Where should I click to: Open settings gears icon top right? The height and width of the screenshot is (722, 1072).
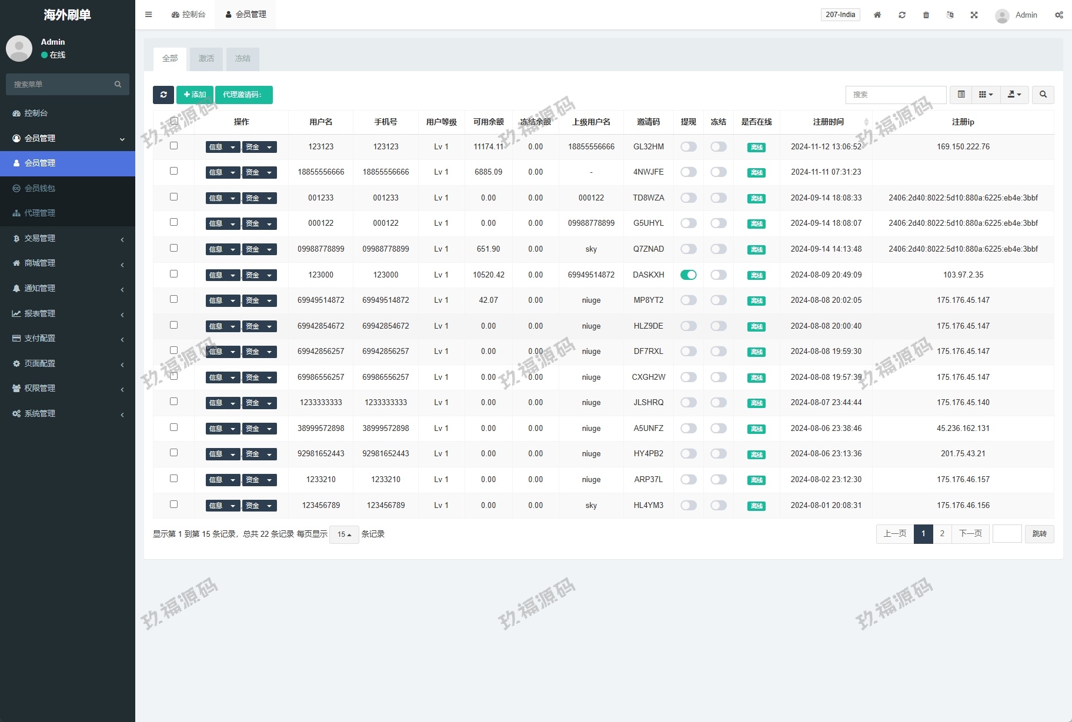[1058, 15]
